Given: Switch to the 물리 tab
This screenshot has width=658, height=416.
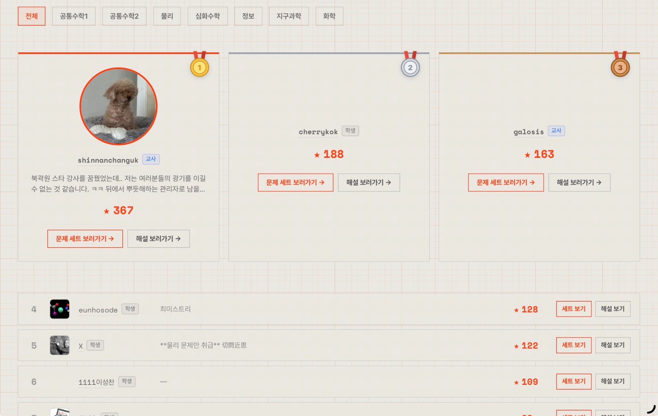Looking at the screenshot, I should pos(167,16).
